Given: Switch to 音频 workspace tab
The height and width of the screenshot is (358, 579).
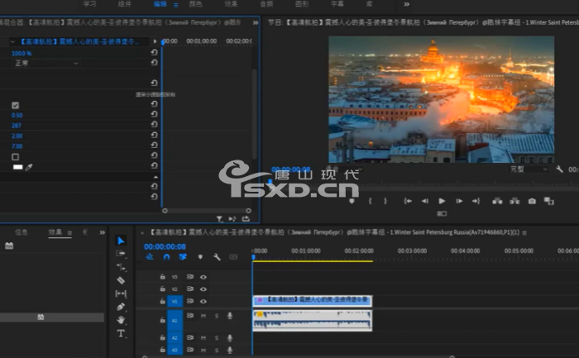Looking at the screenshot, I should click(x=266, y=4).
